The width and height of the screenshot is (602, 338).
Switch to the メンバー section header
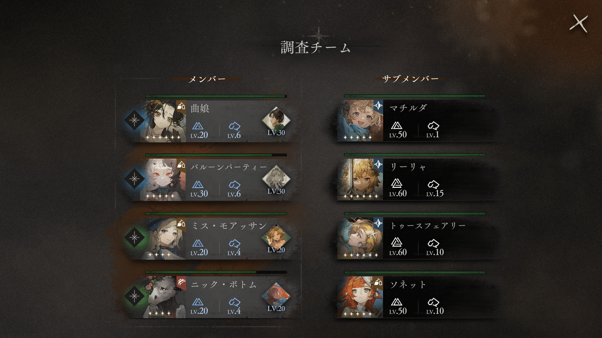pos(207,79)
